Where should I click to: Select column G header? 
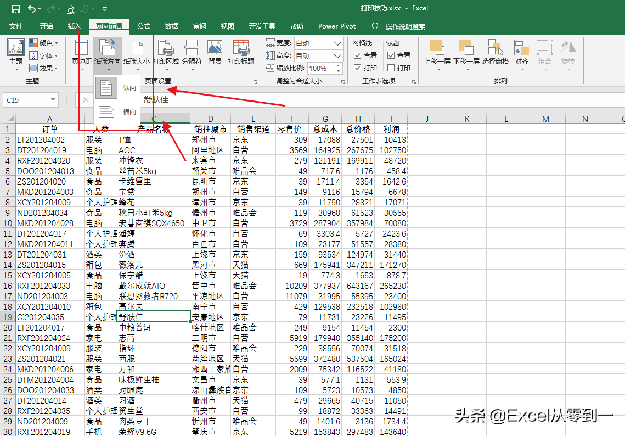[325, 119]
